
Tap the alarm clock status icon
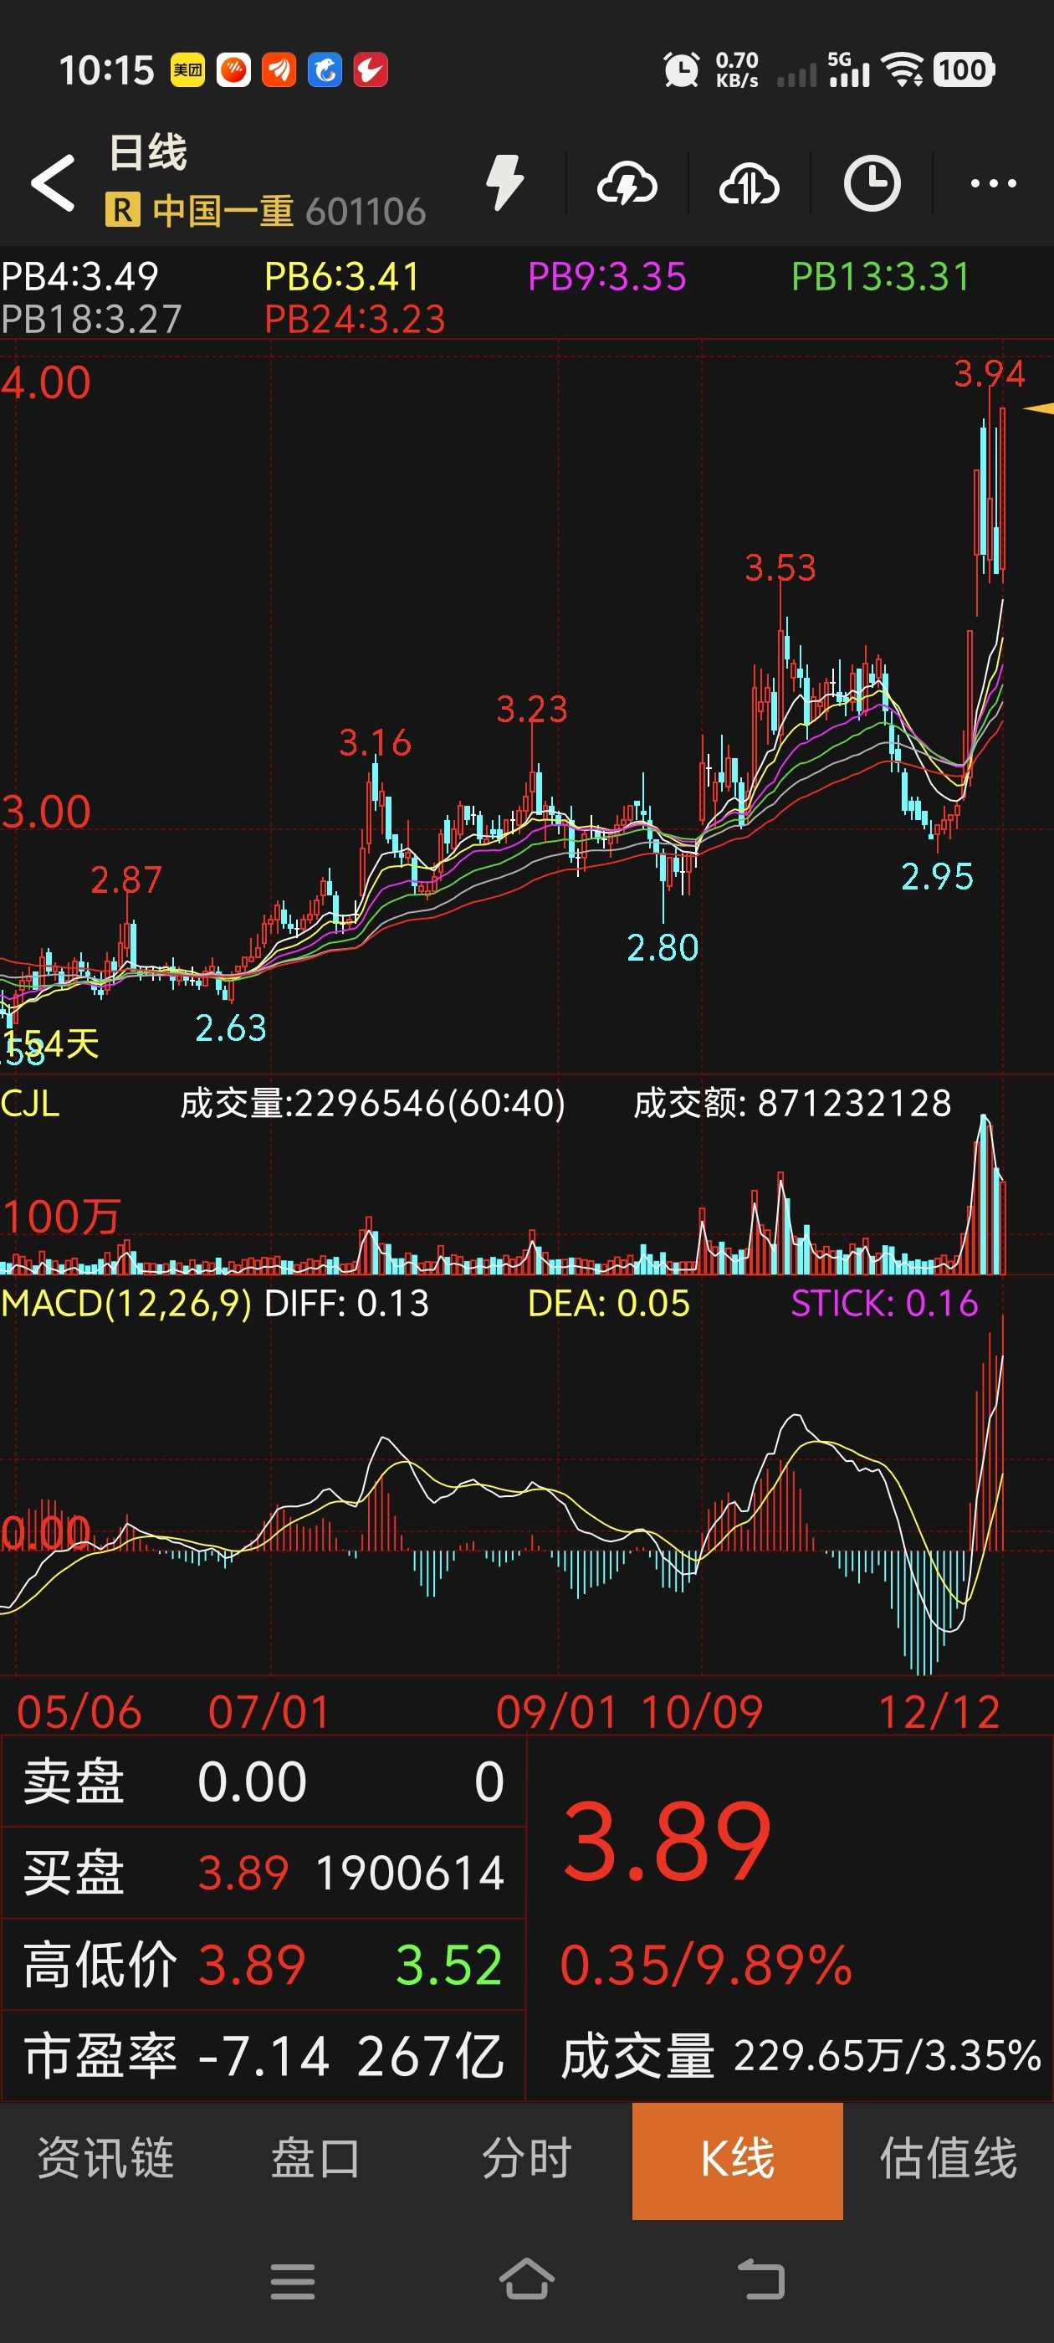click(x=681, y=70)
